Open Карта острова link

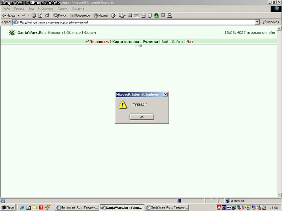125,42
